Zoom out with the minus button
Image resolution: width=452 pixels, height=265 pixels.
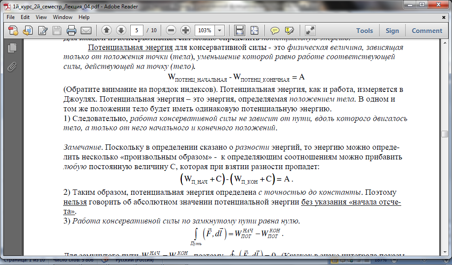(171, 30)
